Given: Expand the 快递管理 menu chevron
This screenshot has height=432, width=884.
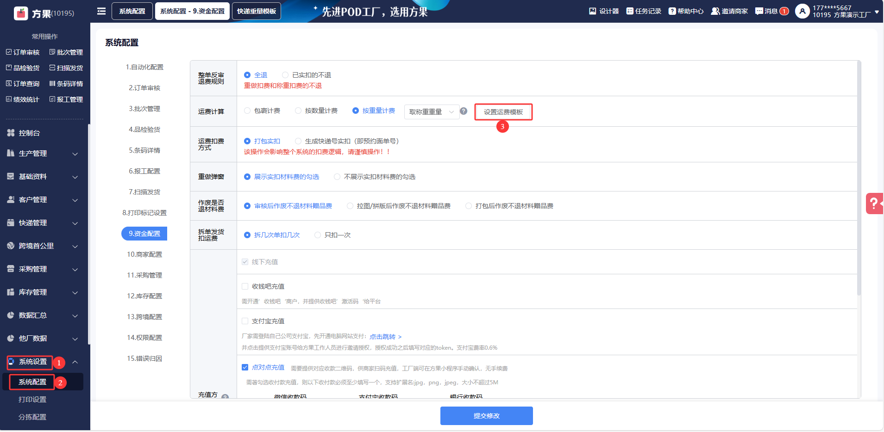Looking at the screenshot, I should pyautogui.click(x=75, y=223).
